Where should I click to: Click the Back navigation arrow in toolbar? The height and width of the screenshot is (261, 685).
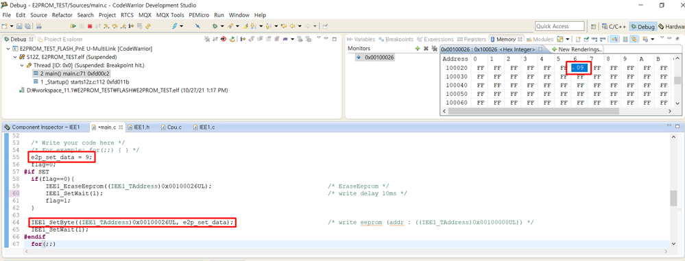pos(292,26)
